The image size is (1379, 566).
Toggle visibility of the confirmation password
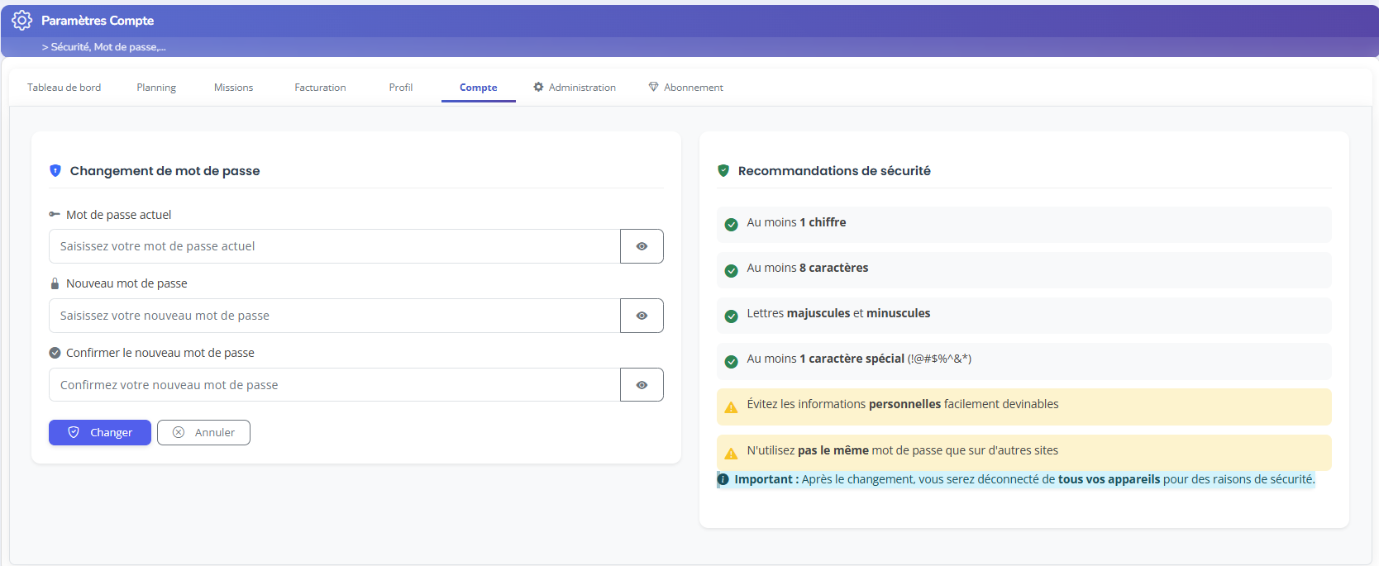(x=642, y=385)
